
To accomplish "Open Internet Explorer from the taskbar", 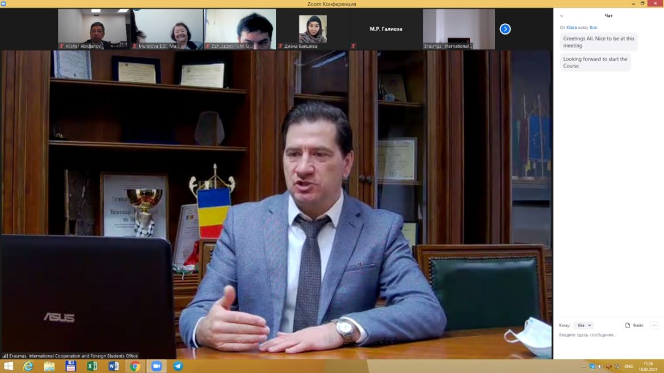I will (x=28, y=366).
